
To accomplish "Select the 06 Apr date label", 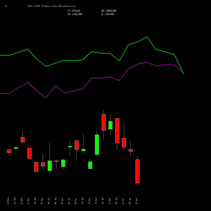I will pyautogui.click(x=55, y=201).
